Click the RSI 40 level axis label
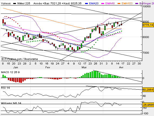Image resolution: width=154 pixels, height=116 pixels. (144, 96)
